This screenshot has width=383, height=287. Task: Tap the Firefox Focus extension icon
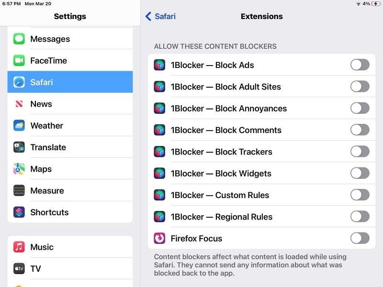[x=159, y=238]
